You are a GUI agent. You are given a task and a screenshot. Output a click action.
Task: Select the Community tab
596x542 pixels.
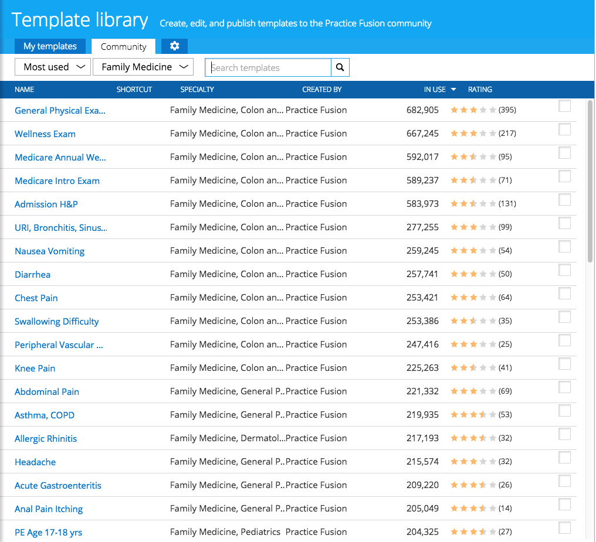(123, 47)
